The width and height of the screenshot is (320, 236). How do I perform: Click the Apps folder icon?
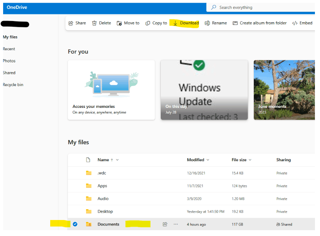[x=89, y=186]
